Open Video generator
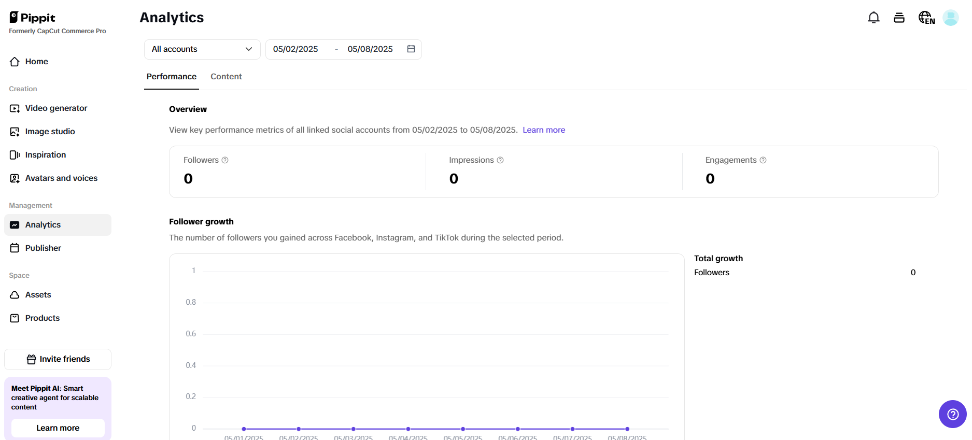 58,108
